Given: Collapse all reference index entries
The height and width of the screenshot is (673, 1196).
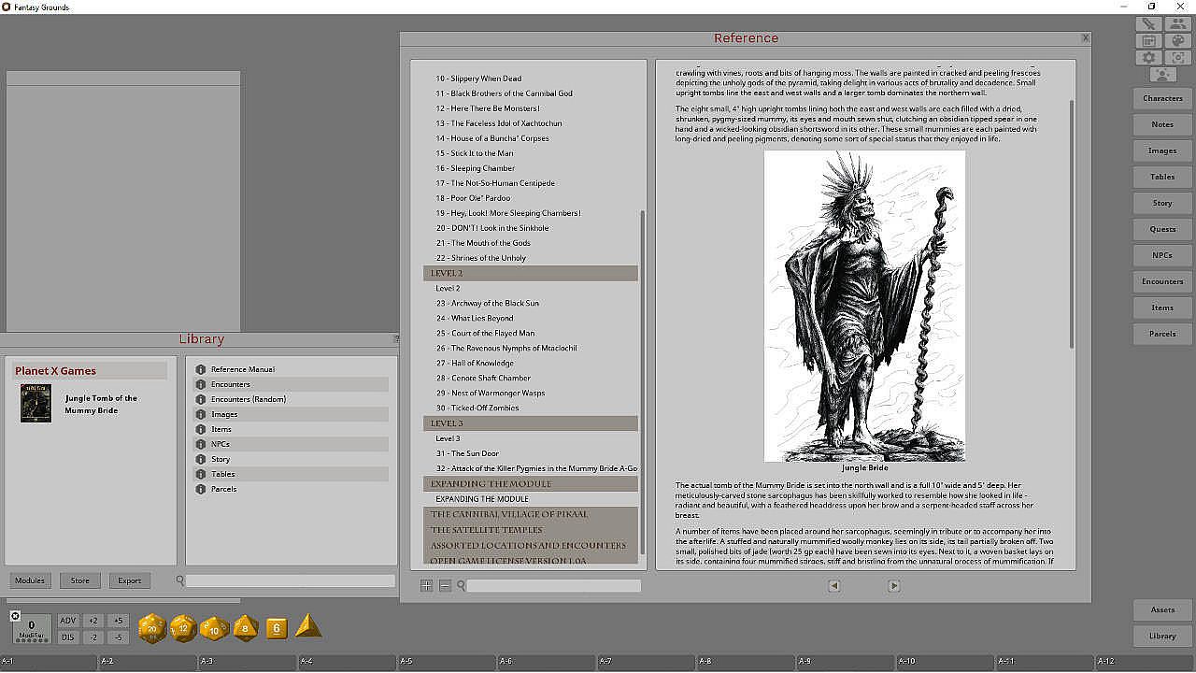Looking at the screenshot, I should [445, 586].
